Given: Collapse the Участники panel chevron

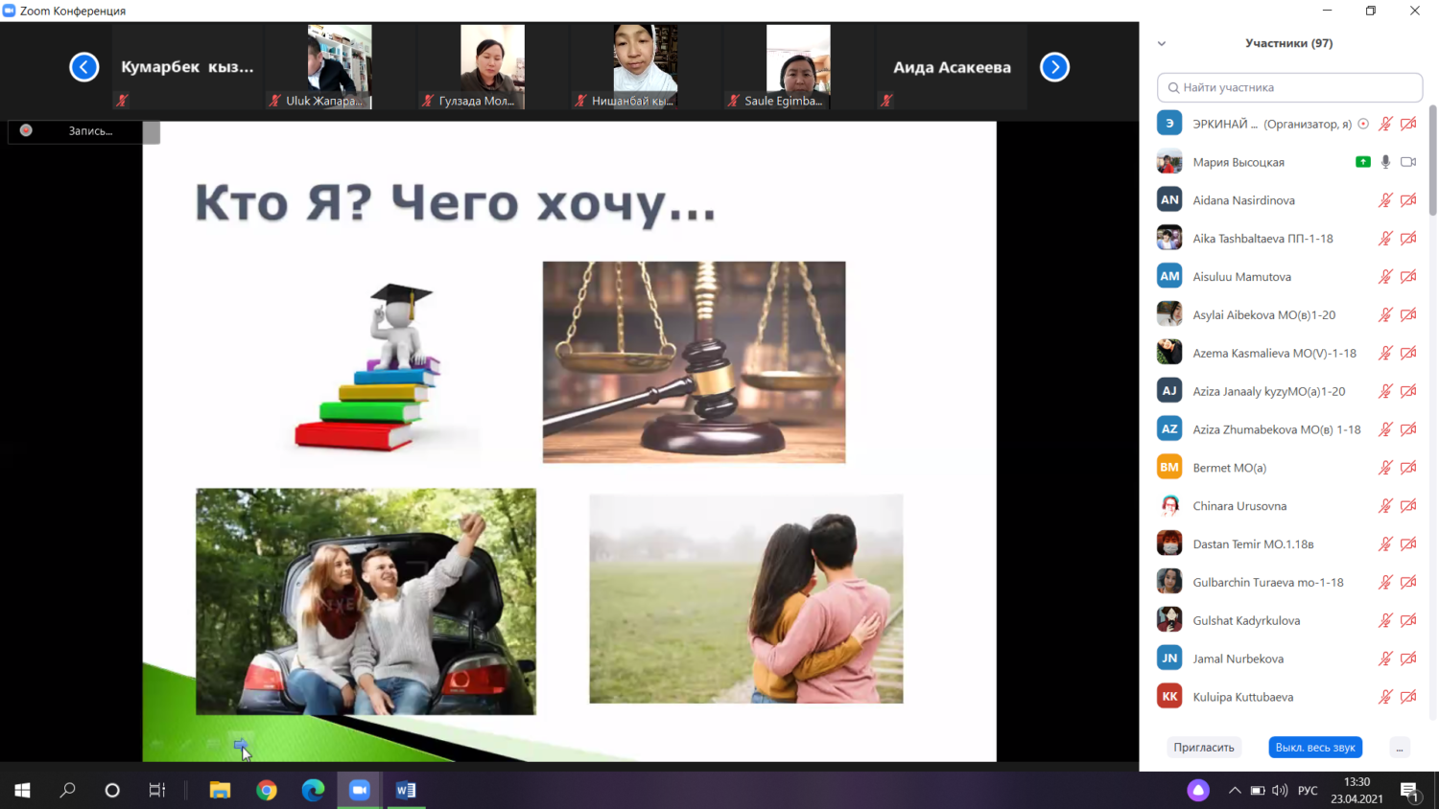Looking at the screenshot, I should click(x=1162, y=43).
